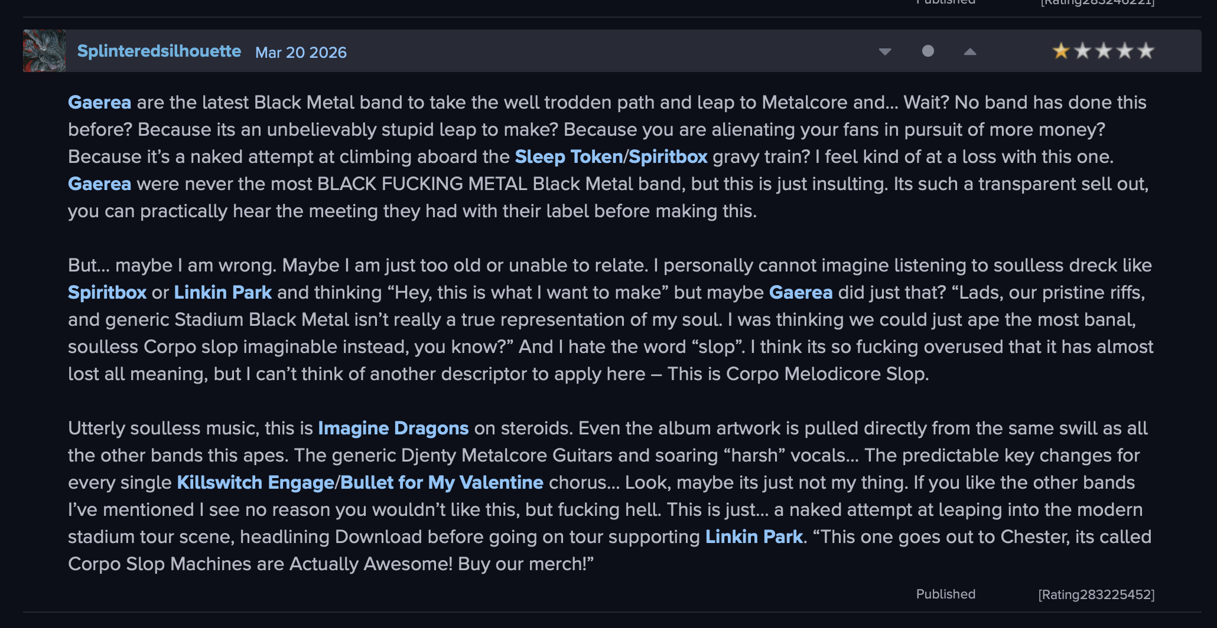Open the Spiritbox link before 'or Linkin Park'
Viewport: 1217px width, 628px height.
[x=107, y=293]
